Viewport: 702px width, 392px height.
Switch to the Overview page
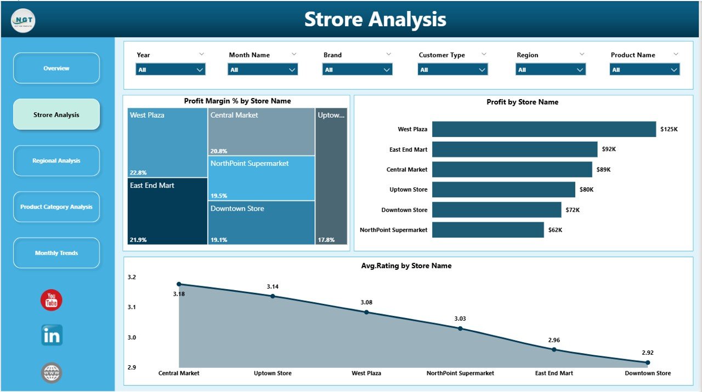(x=56, y=68)
